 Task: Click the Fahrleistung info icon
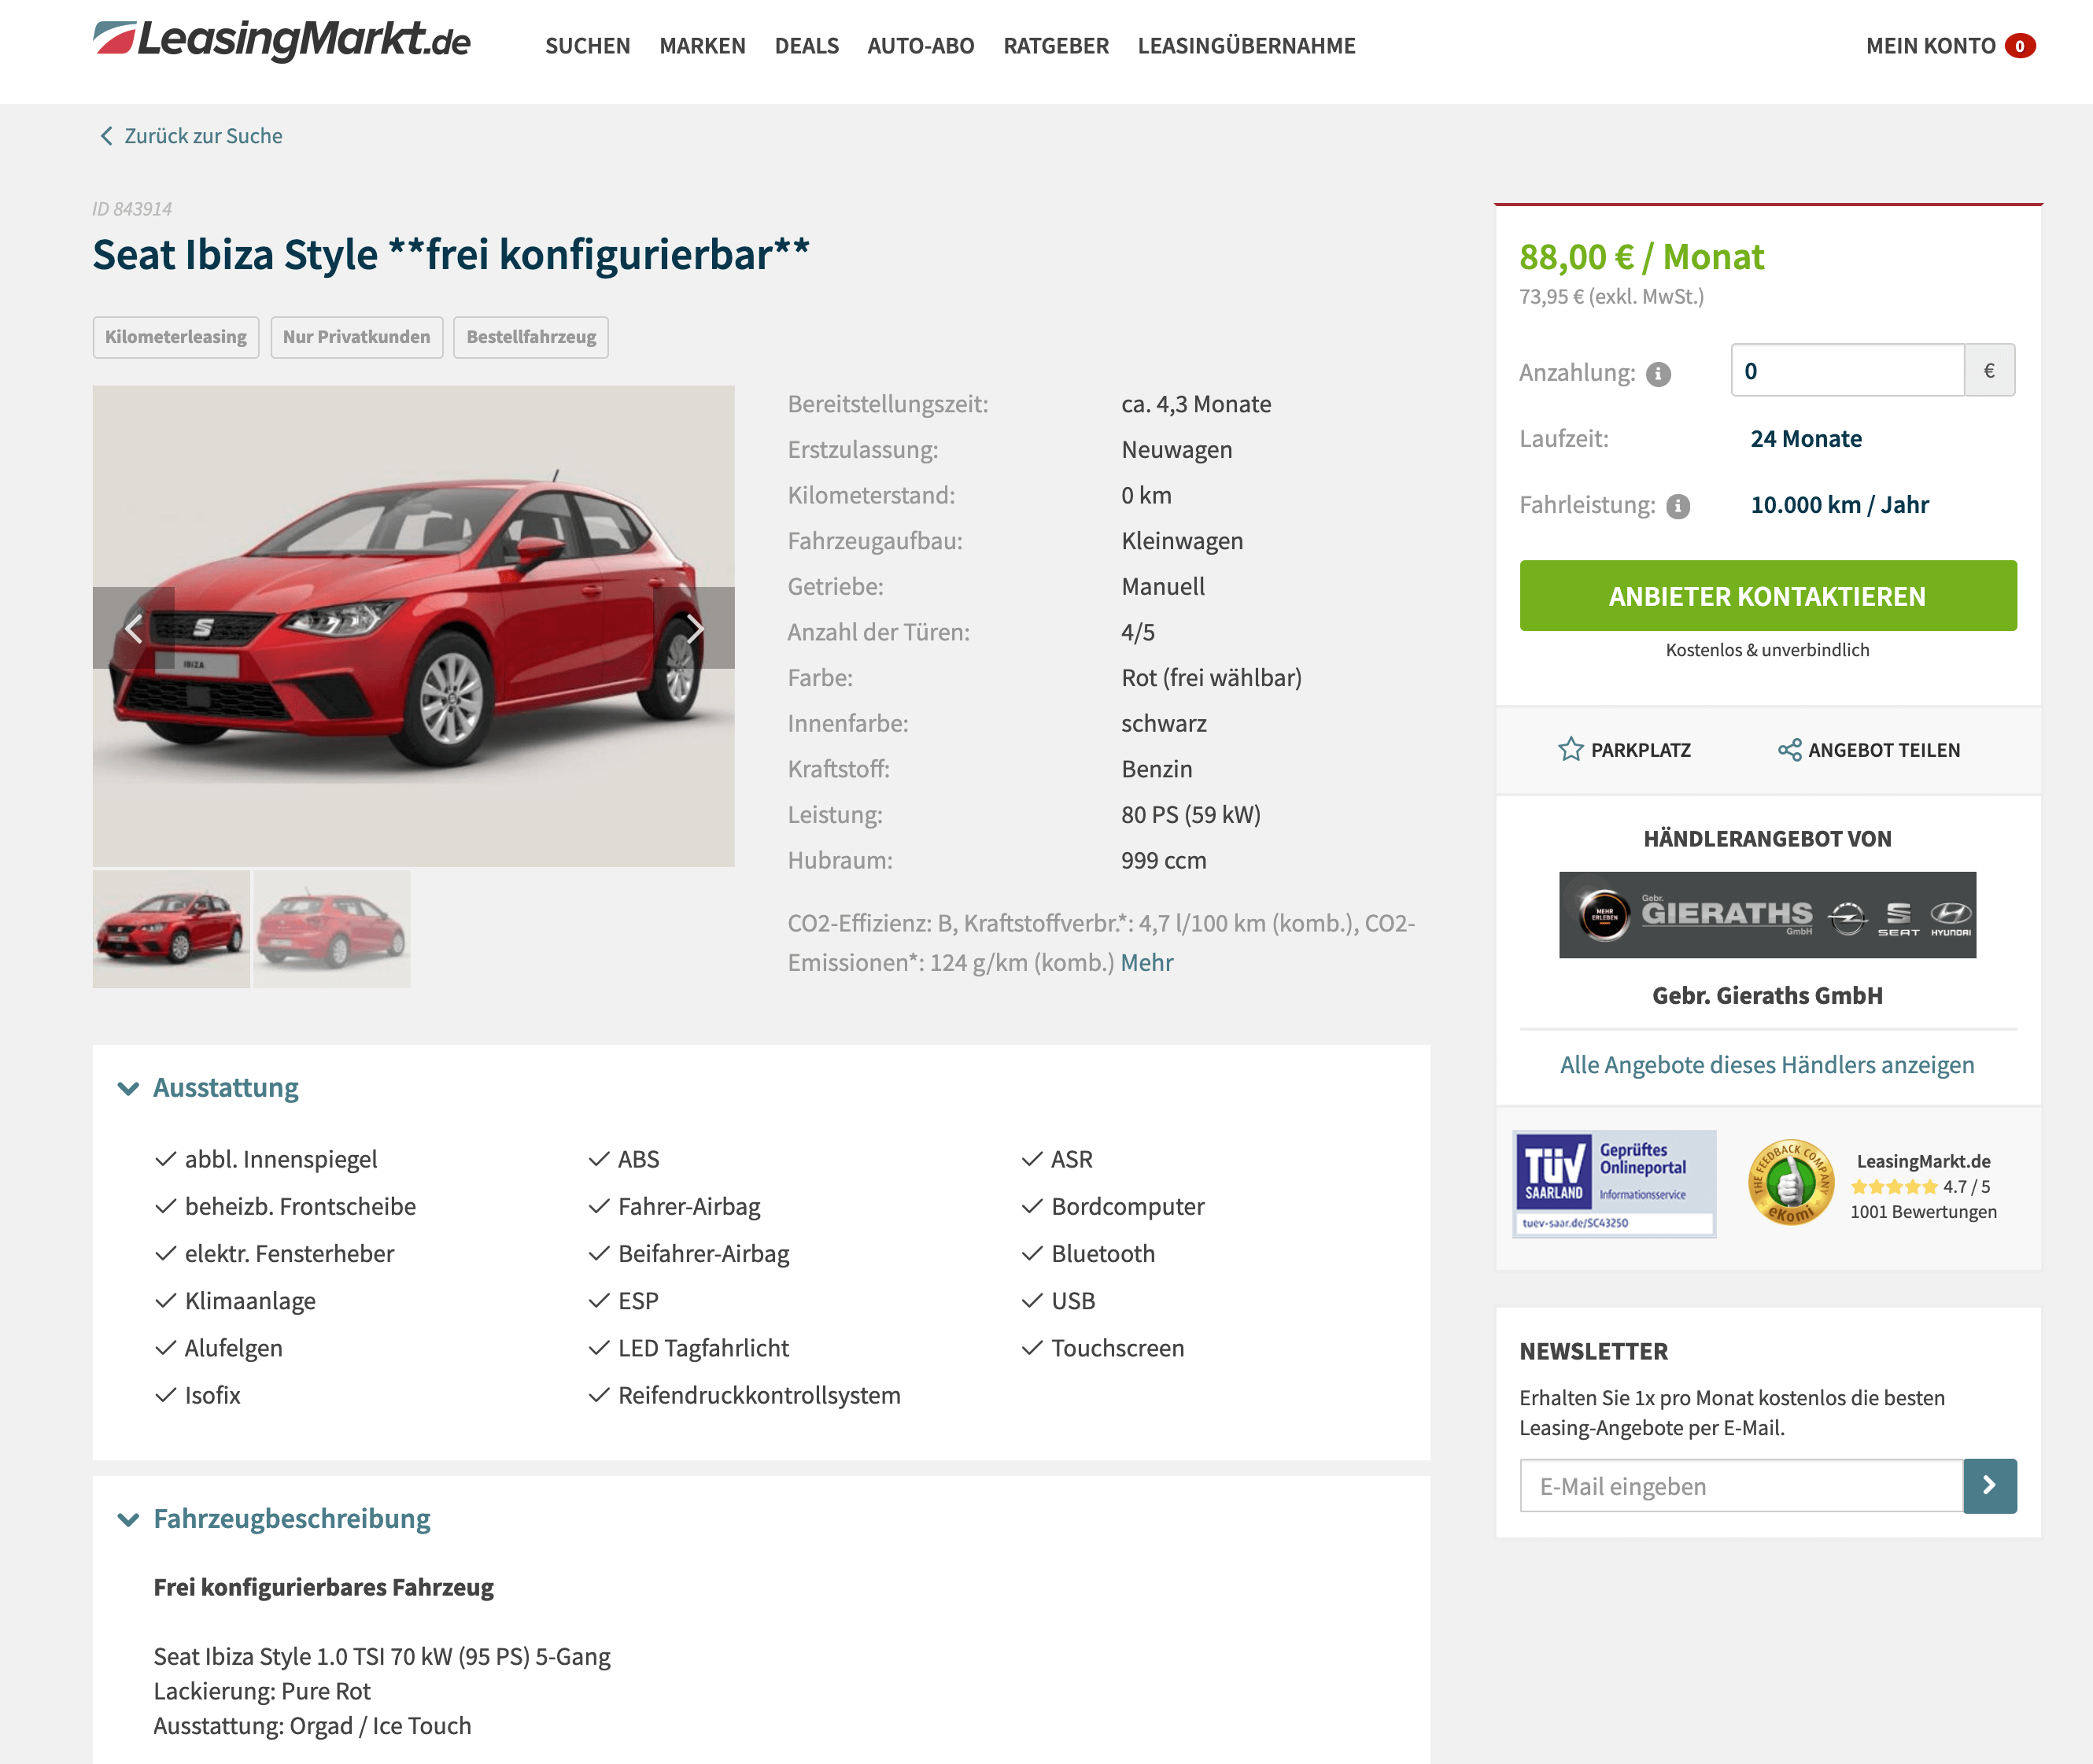1678,506
